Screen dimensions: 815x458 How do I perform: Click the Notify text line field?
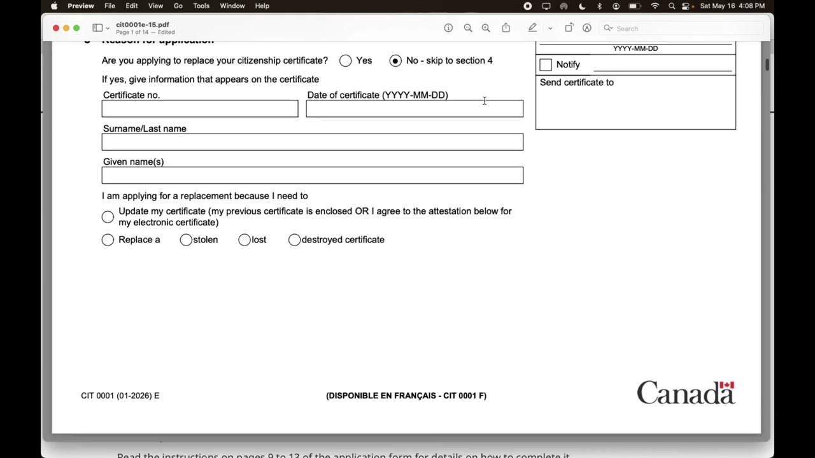(662, 64)
